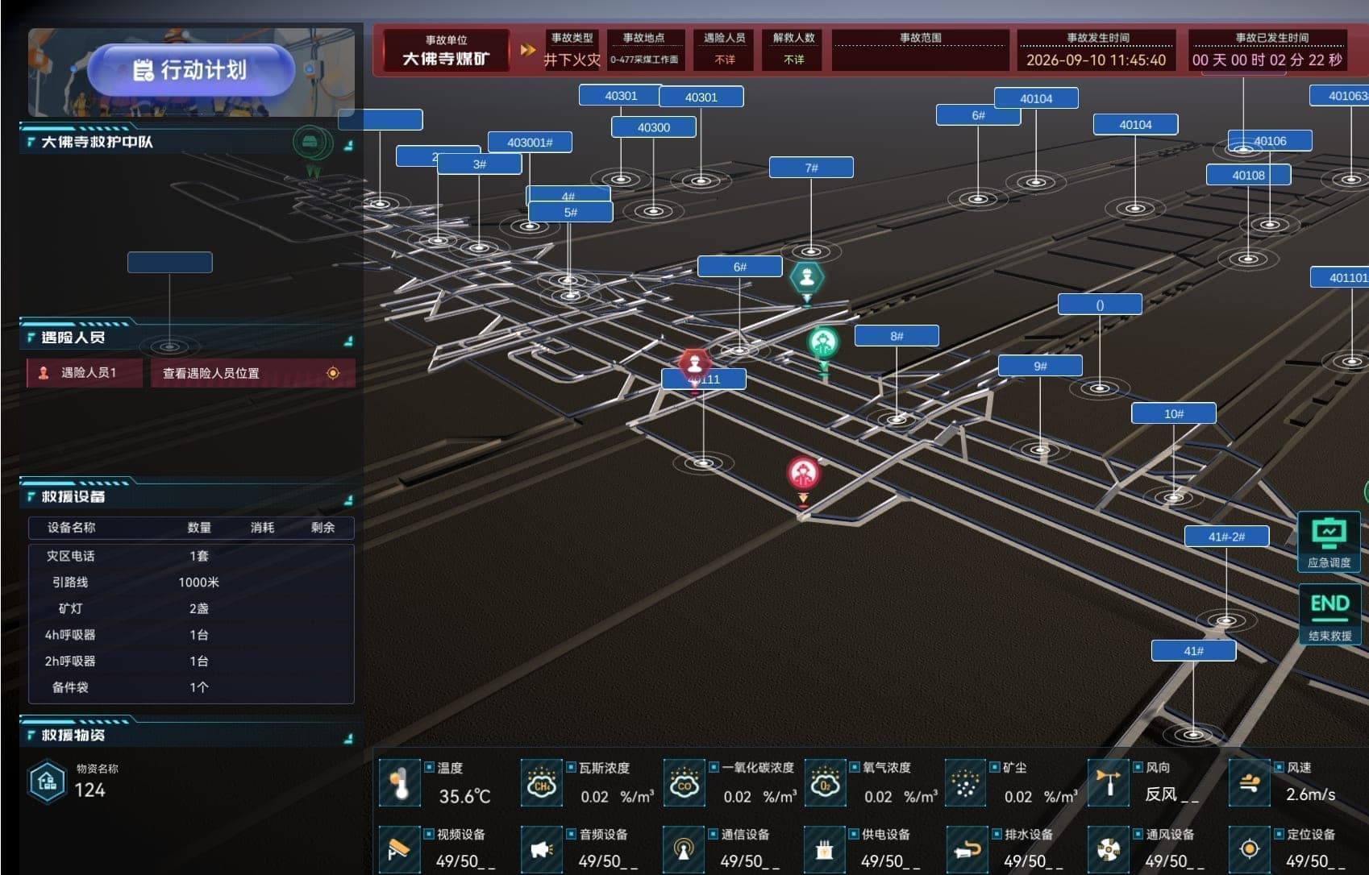Click the CH4 gas concentration icon
Screen dimensions: 1369x875
click(x=542, y=783)
